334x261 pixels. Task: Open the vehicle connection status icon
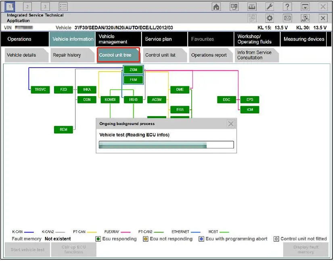click(234, 7)
